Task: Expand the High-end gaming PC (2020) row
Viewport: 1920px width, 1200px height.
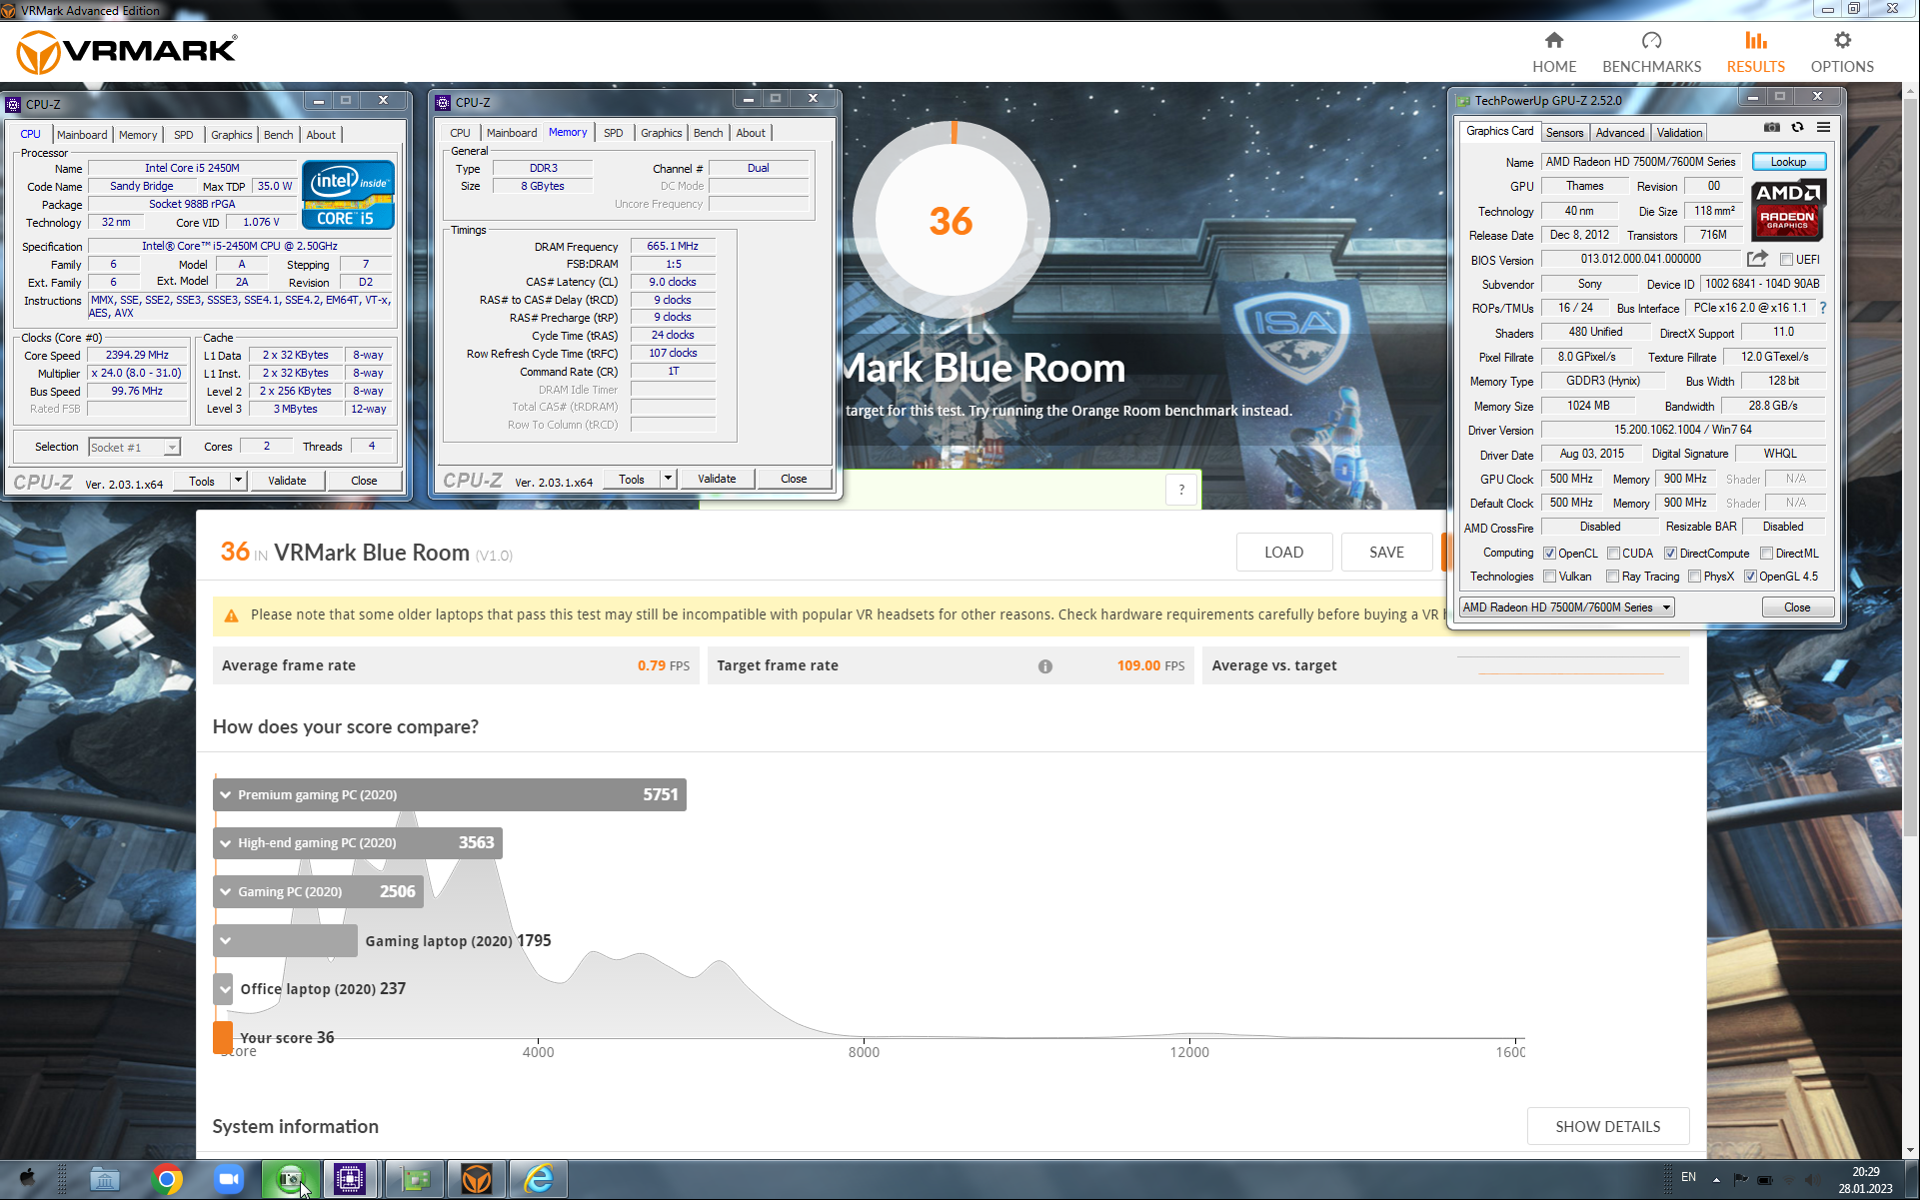Action: [x=226, y=843]
